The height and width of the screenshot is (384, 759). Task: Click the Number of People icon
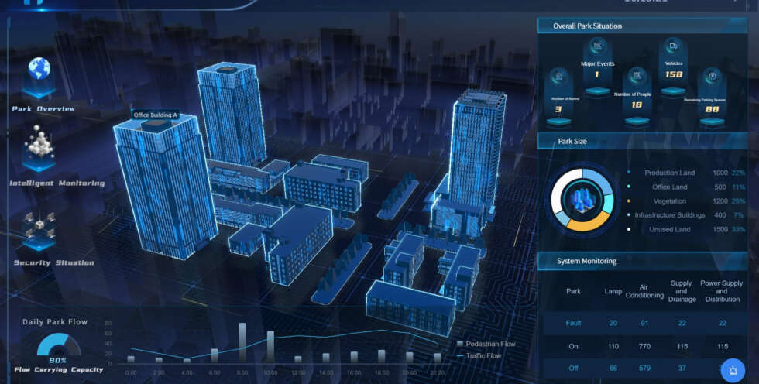point(636,75)
